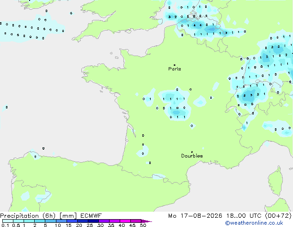Select the 30–35 mm purple legend swatch

pyautogui.click(x=104, y=221)
